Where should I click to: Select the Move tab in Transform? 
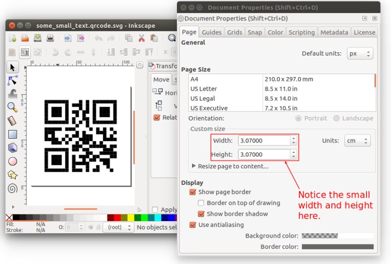(161, 80)
